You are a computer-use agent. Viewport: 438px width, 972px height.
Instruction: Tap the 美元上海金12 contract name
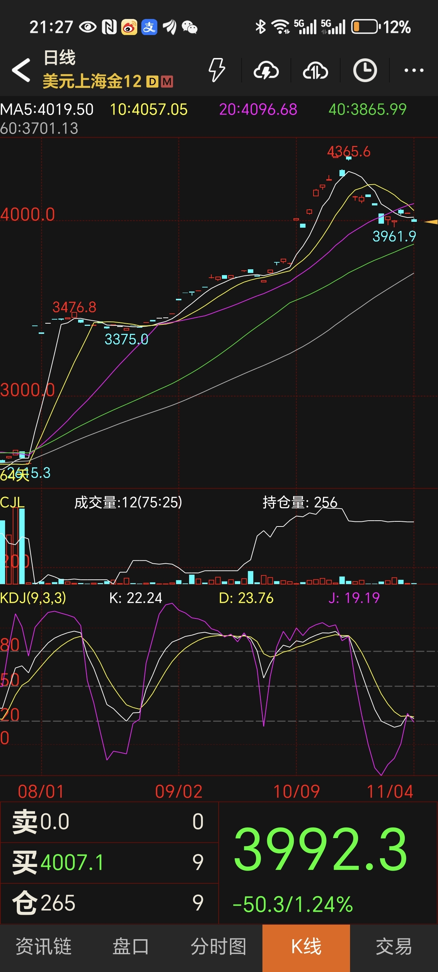(x=92, y=81)
